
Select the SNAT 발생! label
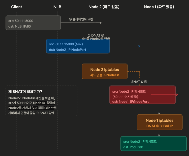coord(139,82)
